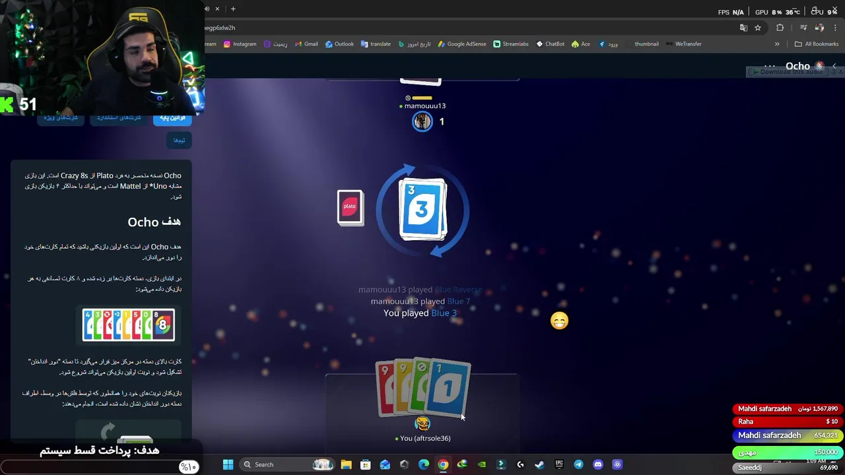Open the browser extensions puzzle icon
845x475 pixels.
[780, 28]
